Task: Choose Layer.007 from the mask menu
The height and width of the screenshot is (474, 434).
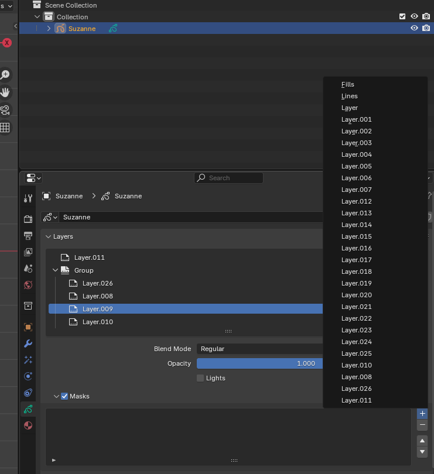Action: click(x=375, y=190)
